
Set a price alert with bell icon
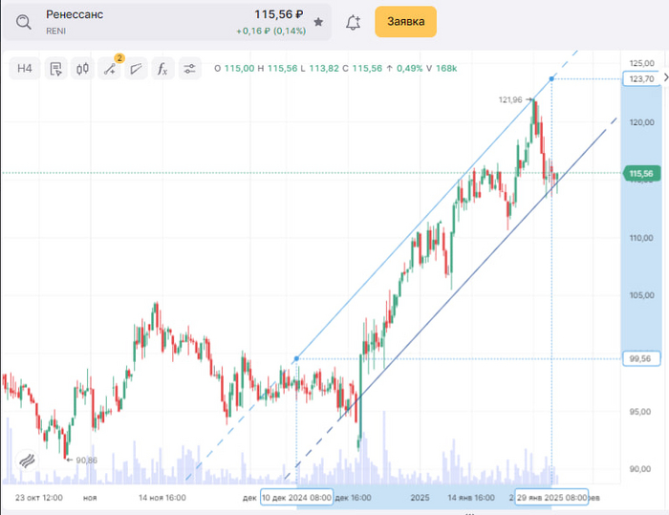click(353, 22)
